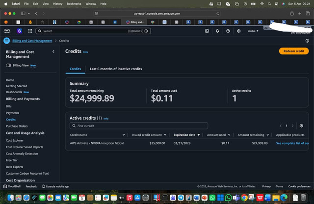Open a new Safari tab with plus icon
The image size is (314, 204).
pos(300,13)
